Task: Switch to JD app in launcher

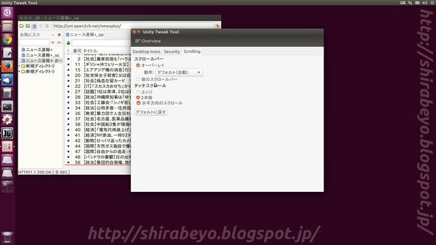Action: coord(7,133)
